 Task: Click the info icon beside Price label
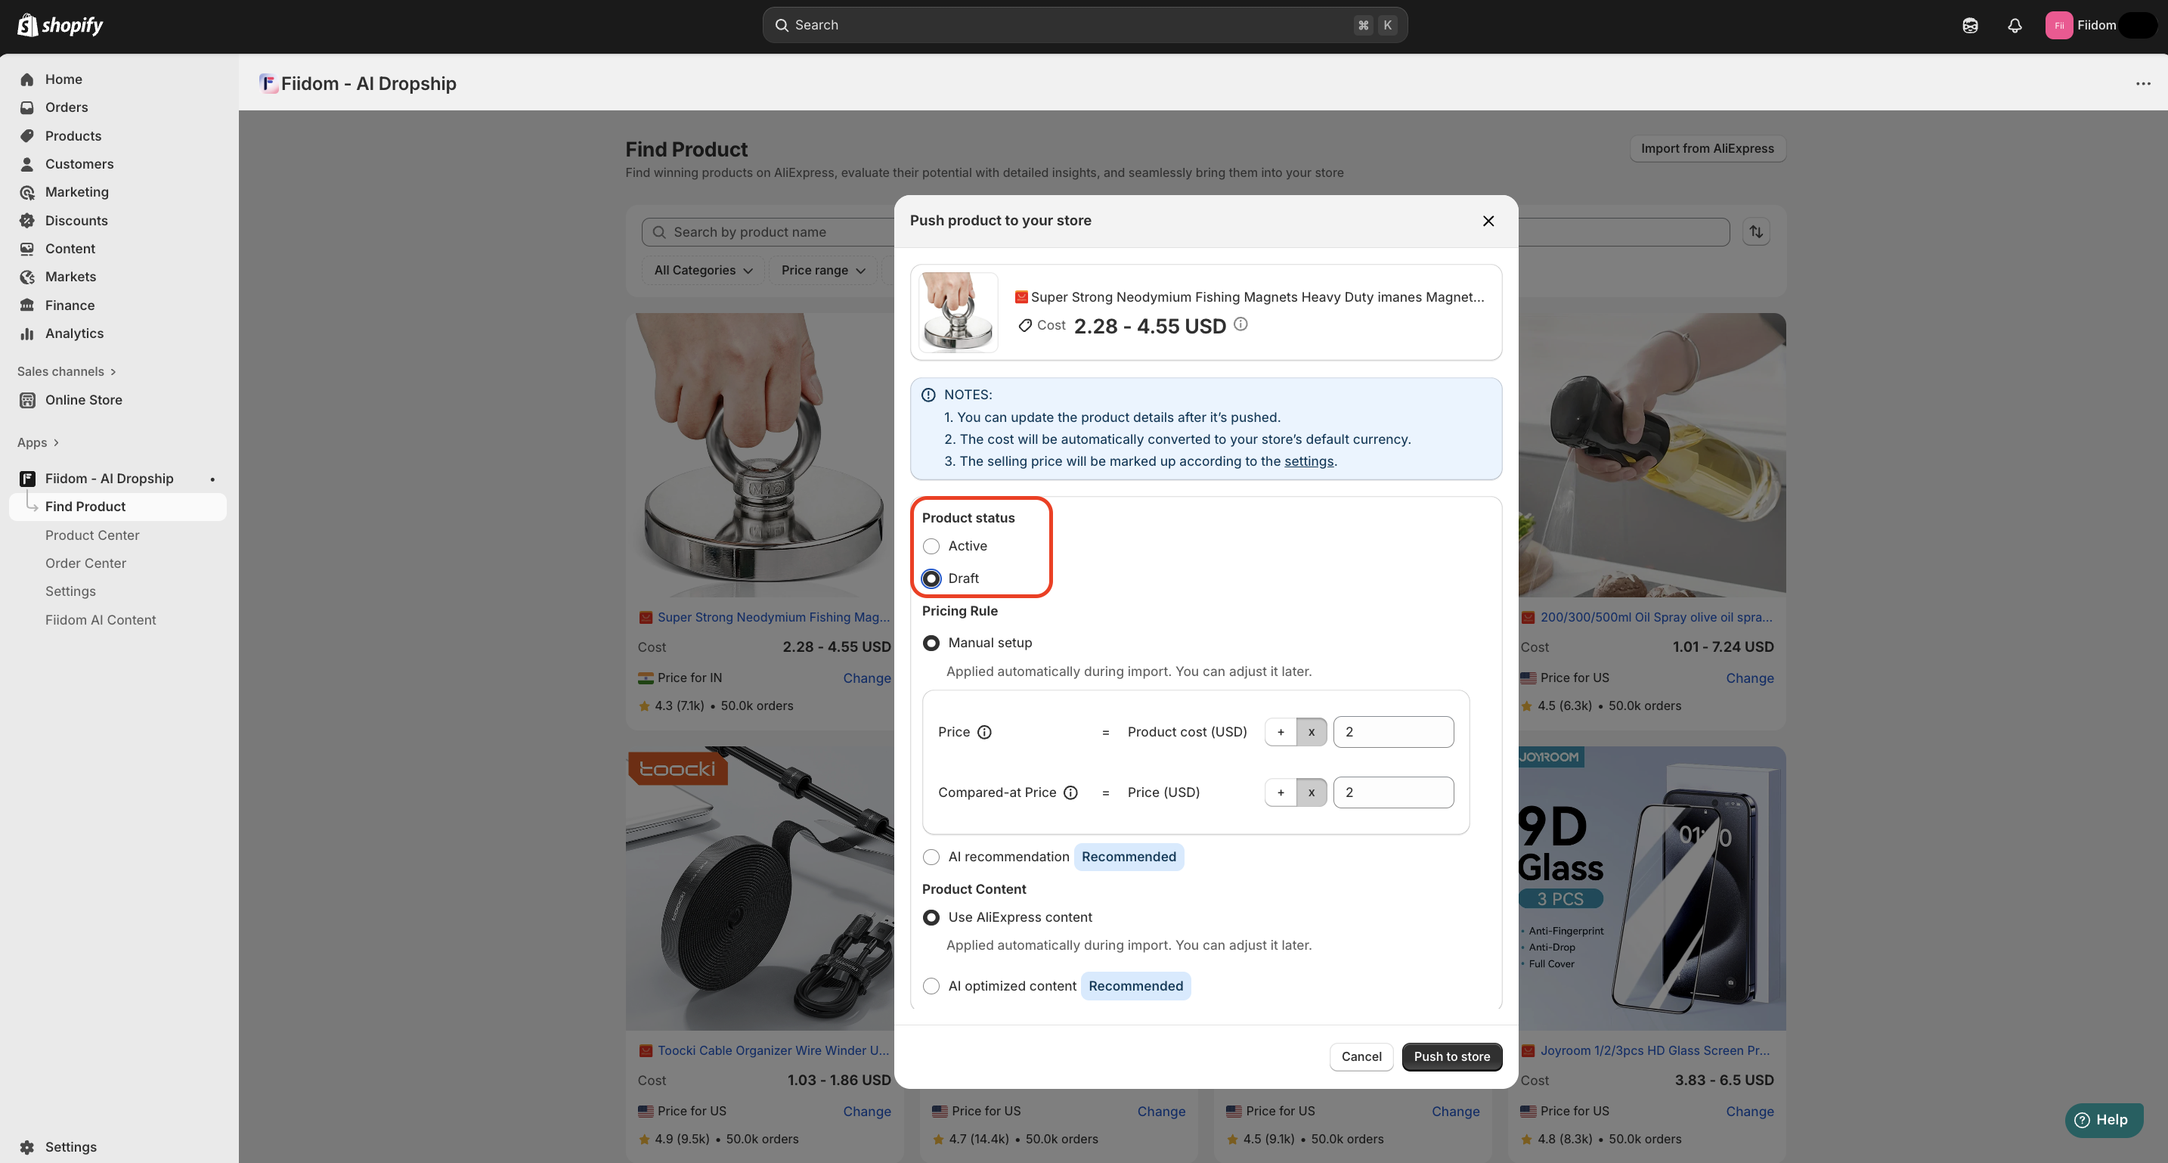coord(984,732)
